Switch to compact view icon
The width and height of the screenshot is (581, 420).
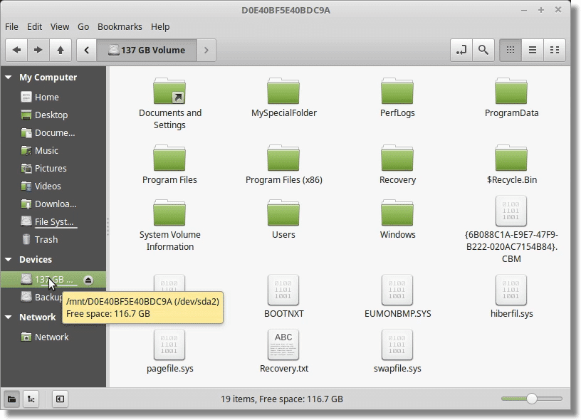(556, 50)
